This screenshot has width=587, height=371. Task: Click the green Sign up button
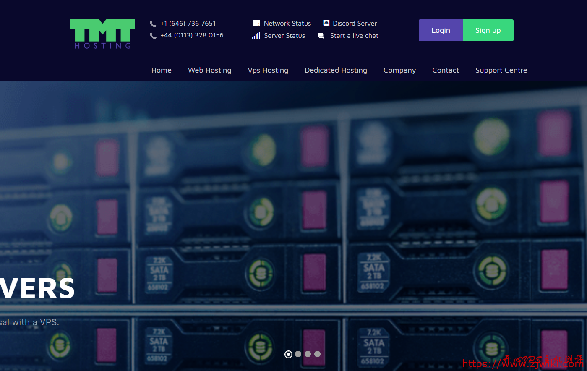[x=488, y=30]
